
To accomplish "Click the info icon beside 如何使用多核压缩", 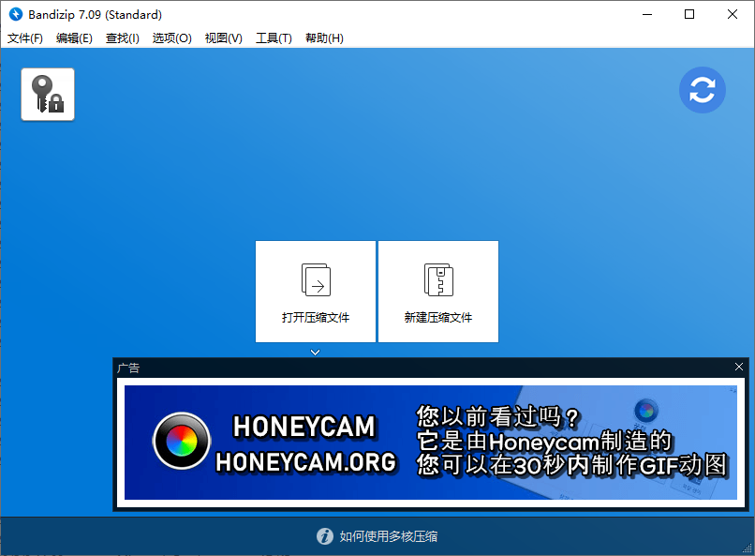I will pos(324,536).
